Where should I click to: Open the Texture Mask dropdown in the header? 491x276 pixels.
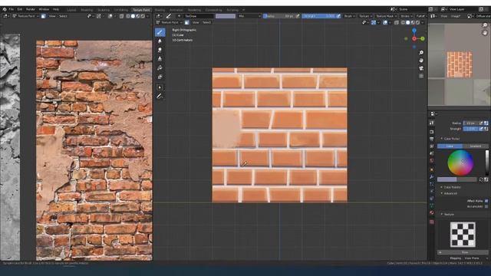tap(386, 16)
